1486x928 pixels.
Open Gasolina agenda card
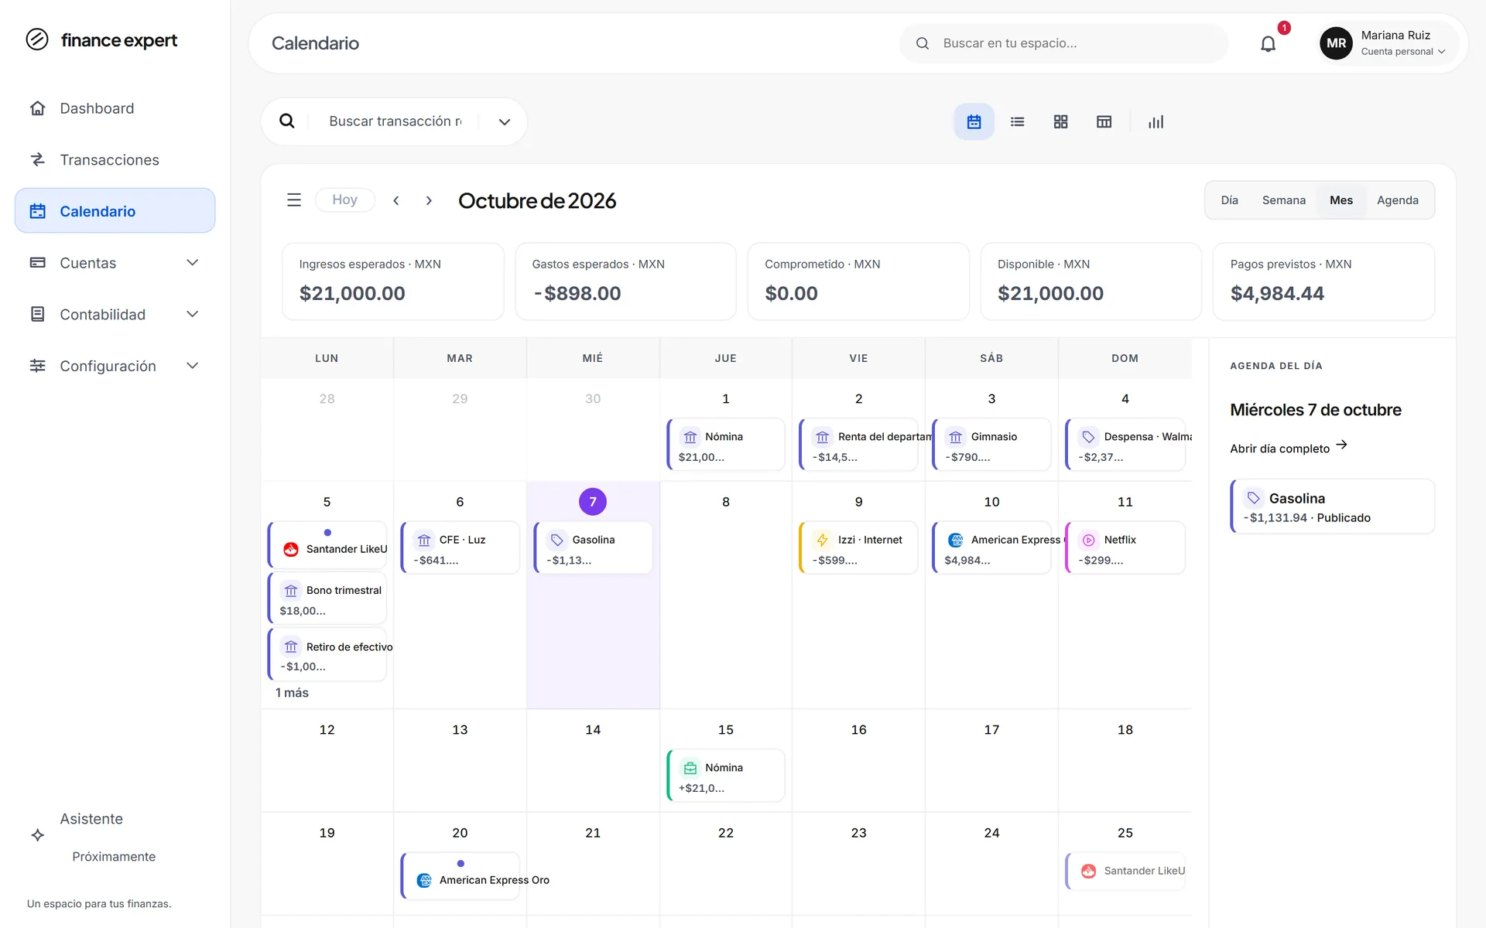(1332, 507)
